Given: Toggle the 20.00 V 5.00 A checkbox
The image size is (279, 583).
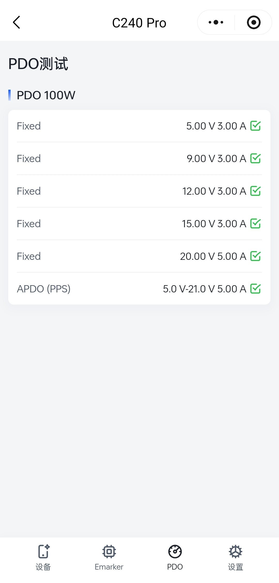Looking at the screenshot, I should [255, 256].
